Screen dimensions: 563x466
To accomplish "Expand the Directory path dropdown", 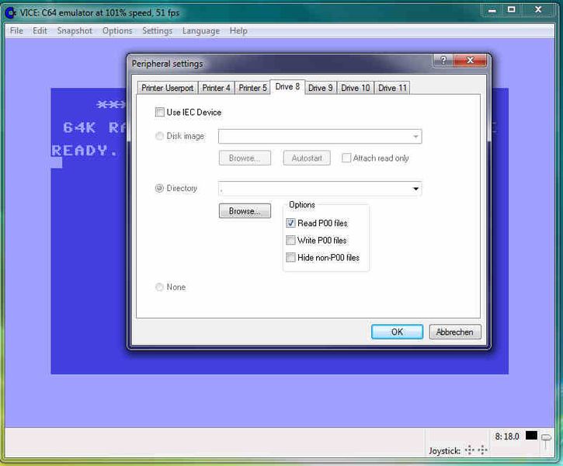I will pyautogui.click(x=415, y=189).
